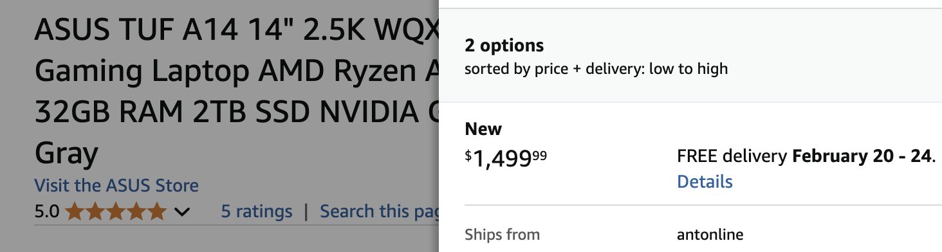Click the FREE delivery text
942x252 pixels.
[x=732, y=156]
